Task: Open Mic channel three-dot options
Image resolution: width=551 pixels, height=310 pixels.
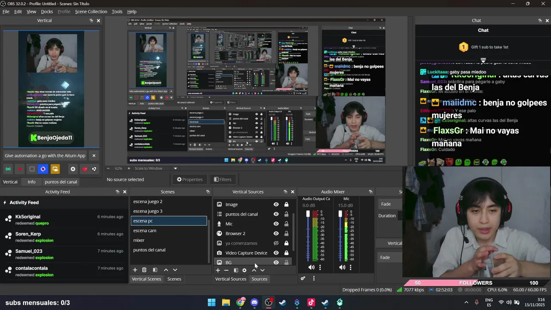Action: [x=350, y=267]
